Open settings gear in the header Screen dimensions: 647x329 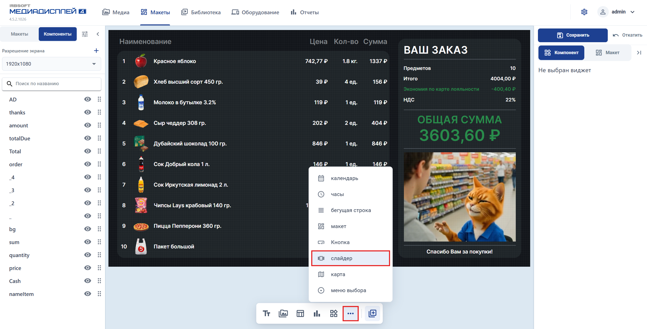pyautogui.click(x=584, y=12)
